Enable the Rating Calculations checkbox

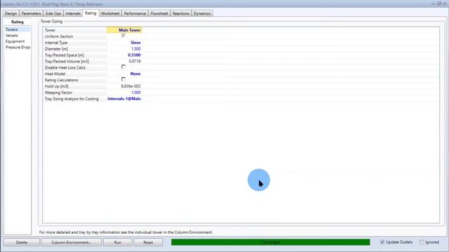(123, 79)
